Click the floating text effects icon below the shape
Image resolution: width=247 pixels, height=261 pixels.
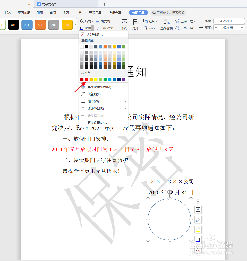198,250
